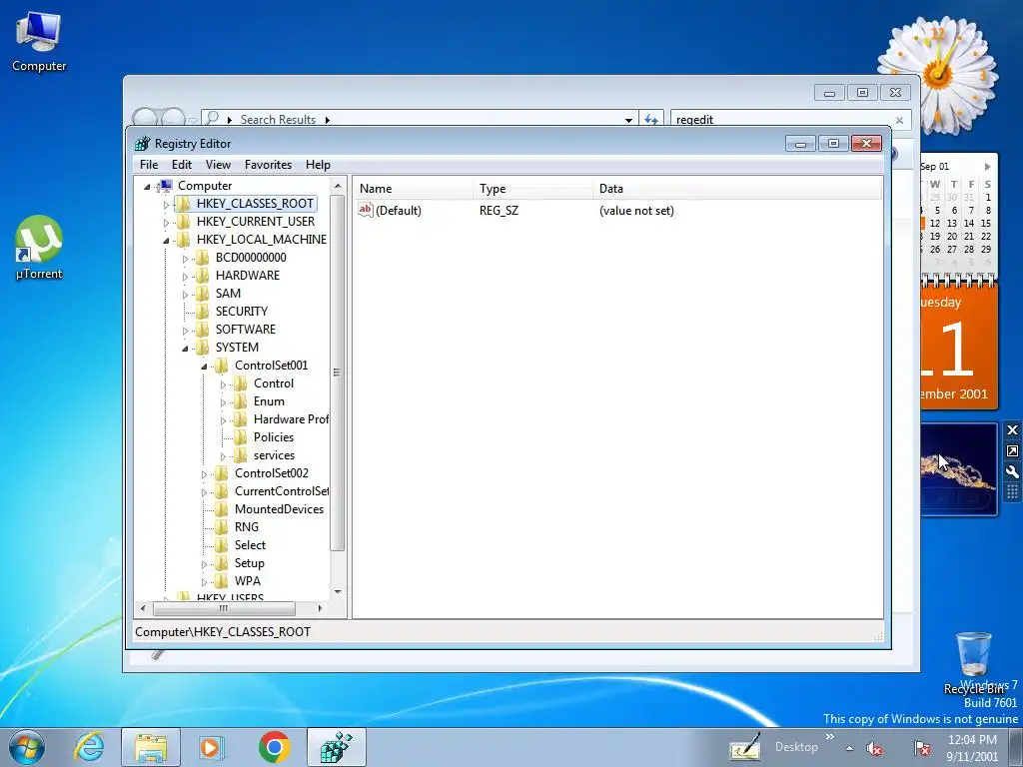Expand the BCD00000000 key

tap(185, 259)
